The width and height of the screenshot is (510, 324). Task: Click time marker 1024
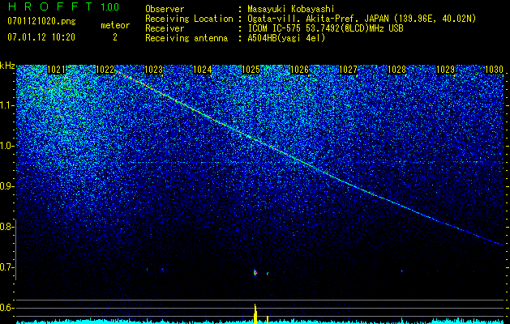[x=203, y=70]
